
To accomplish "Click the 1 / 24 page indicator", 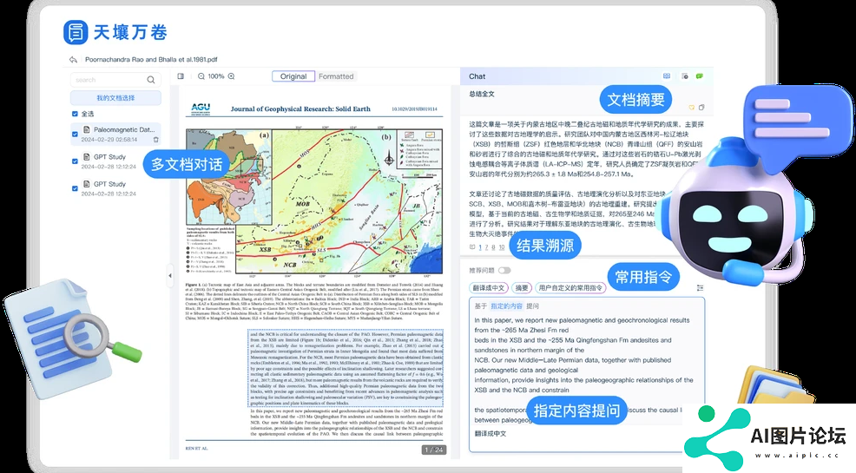I will pos(434,450).
